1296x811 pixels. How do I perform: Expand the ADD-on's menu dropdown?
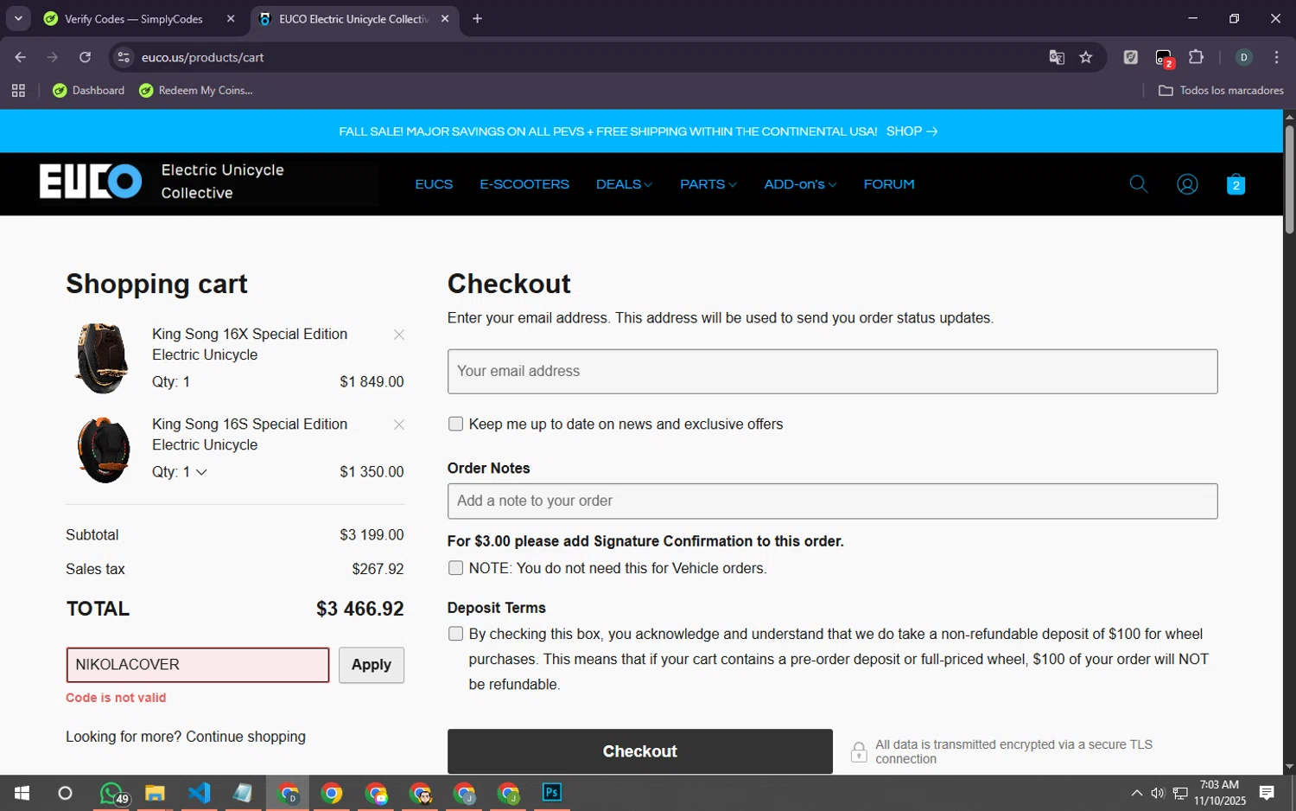pyautogui.click(x=800, y=184)
